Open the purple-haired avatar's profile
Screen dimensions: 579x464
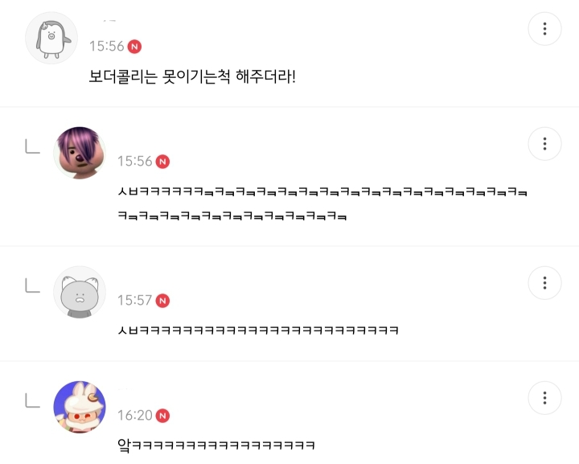click(x=79, y=152)
